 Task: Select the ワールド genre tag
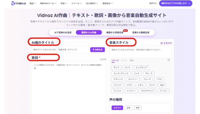(163, 91)
